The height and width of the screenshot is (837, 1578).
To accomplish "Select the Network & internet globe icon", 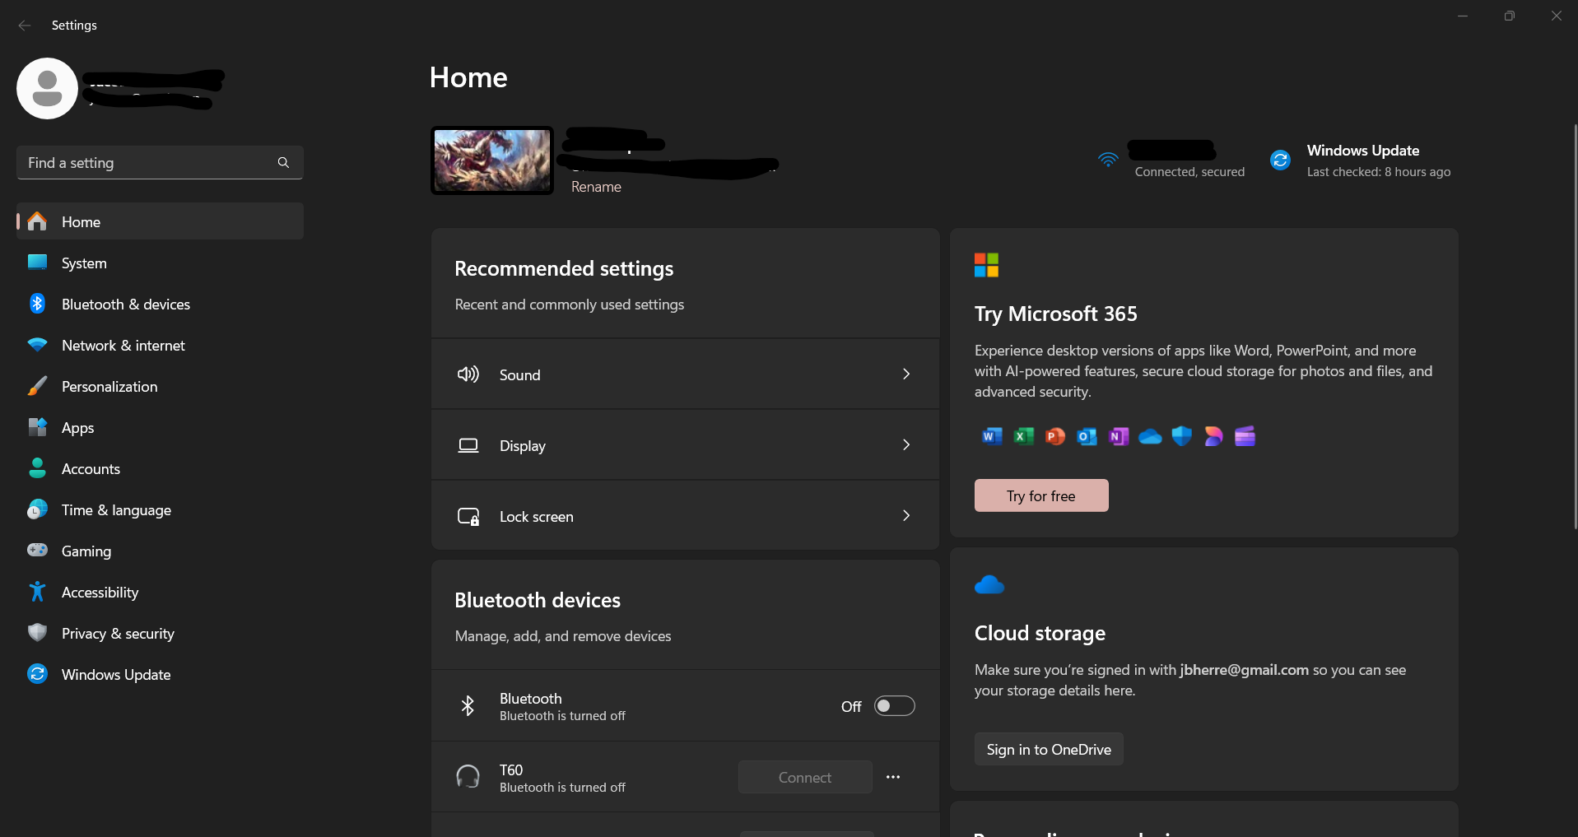I will (37, 345).
